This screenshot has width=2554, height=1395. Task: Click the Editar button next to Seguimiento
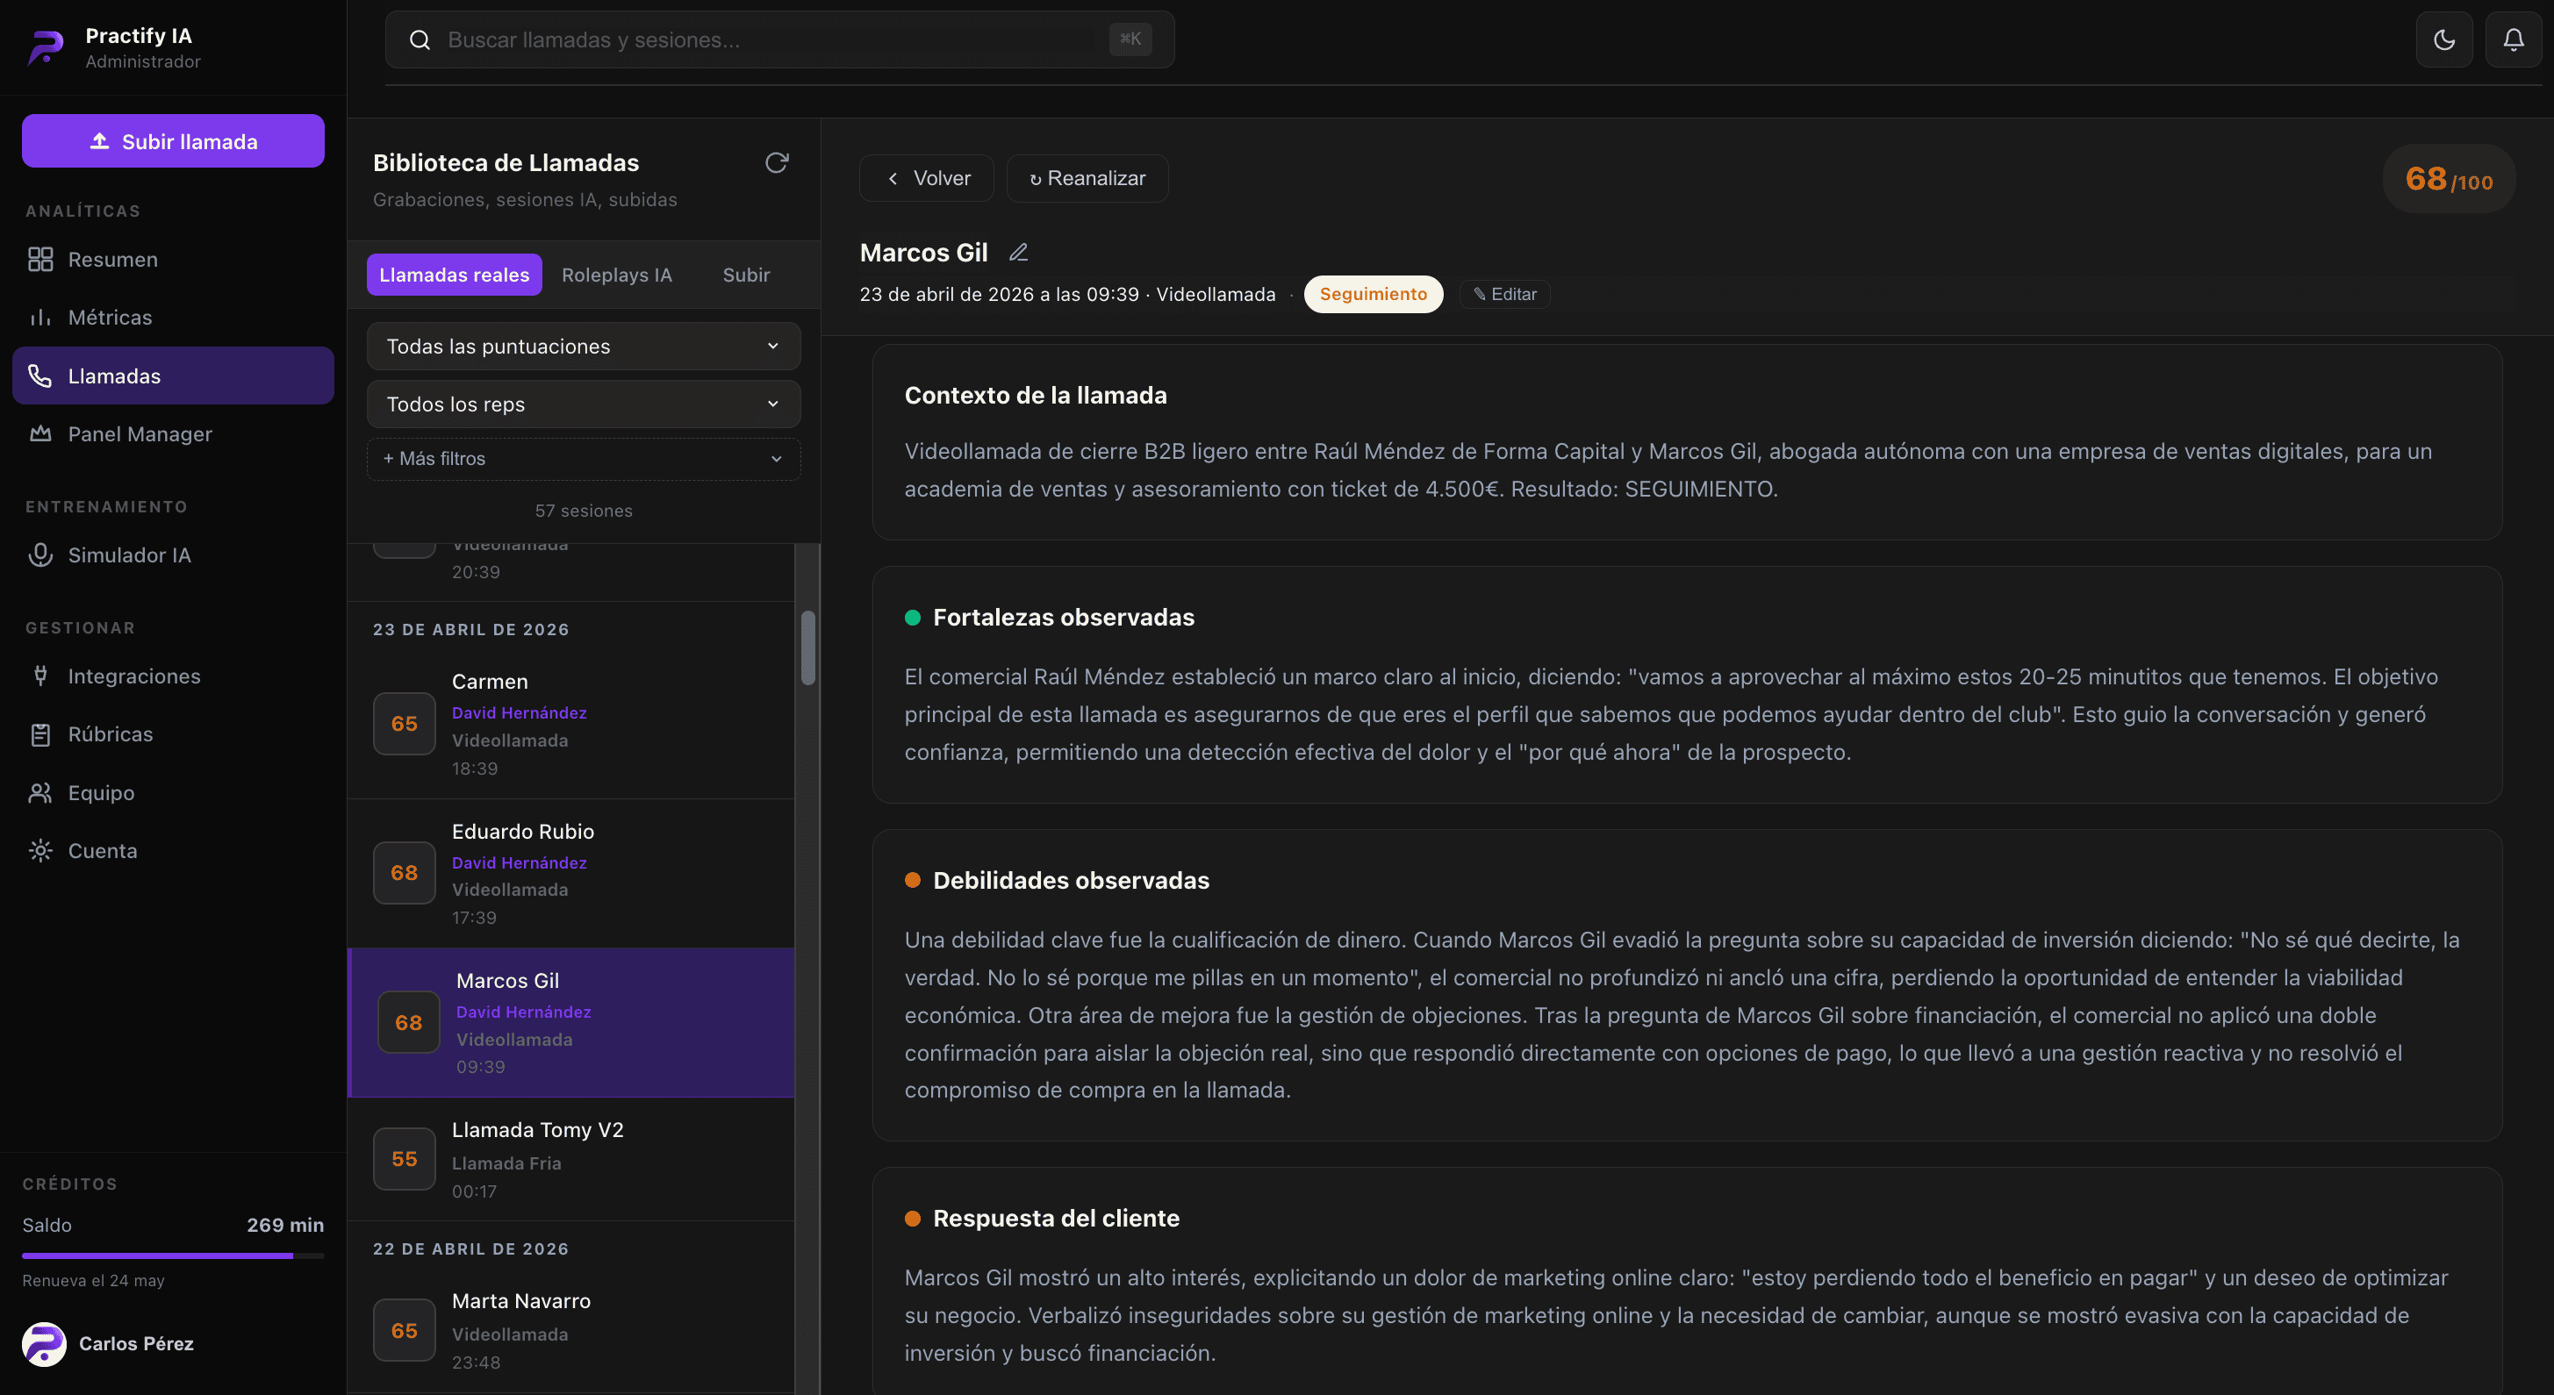[x=1504, y=294]
